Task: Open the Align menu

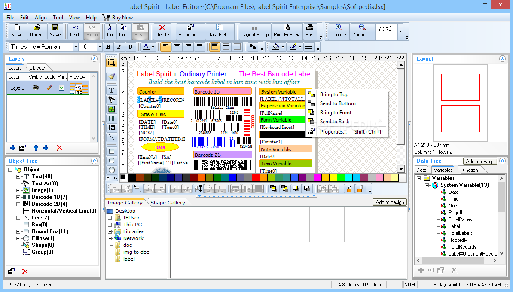Action: 40,18
